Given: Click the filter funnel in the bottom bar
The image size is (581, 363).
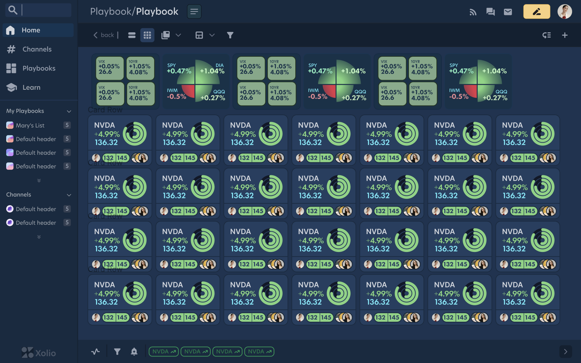Looking at the screenshot, I should pos(117,351).
